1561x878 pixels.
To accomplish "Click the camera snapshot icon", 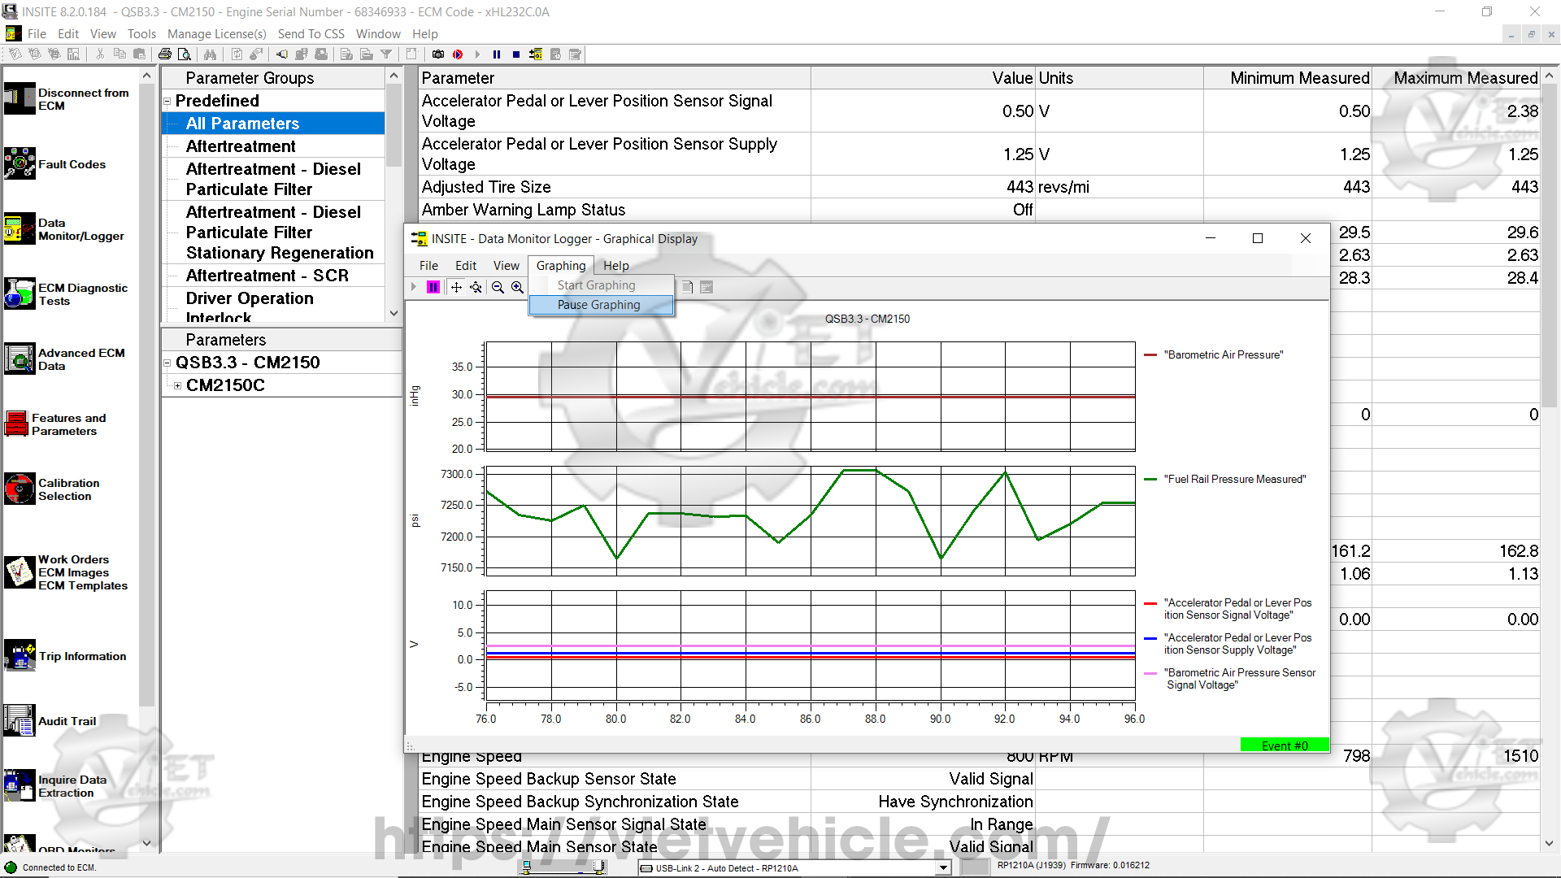I will click(x=438, y=54).
